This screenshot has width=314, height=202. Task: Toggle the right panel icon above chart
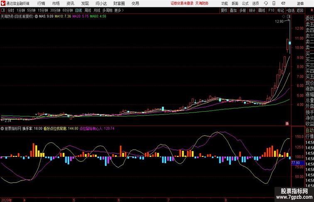pyautogui.click(x=289, y=17)
